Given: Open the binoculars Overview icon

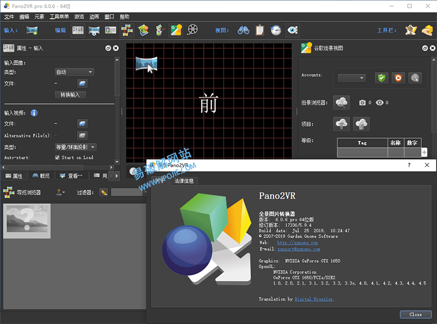Looking at the screenshot, I should pos(243,30).
